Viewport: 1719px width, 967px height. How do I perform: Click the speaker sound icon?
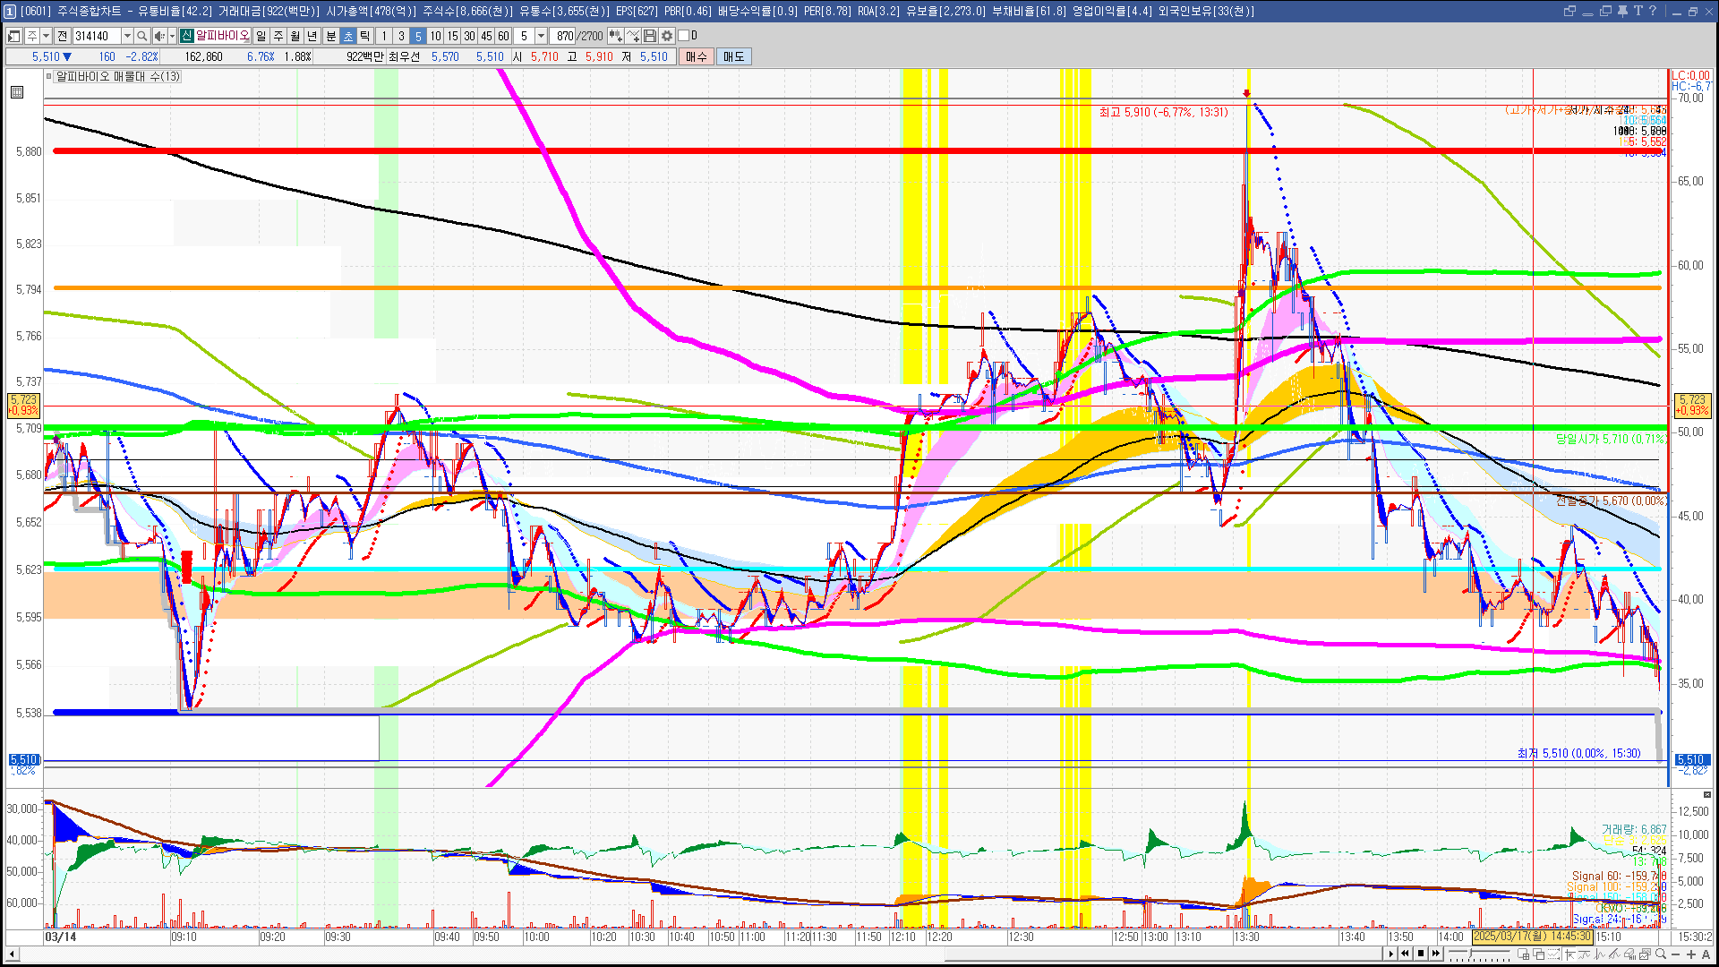(159, 36)
